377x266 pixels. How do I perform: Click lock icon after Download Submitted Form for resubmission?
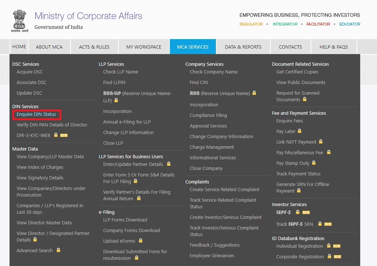137,258
